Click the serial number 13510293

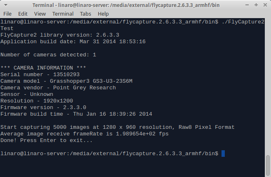(x=66, y=75)
